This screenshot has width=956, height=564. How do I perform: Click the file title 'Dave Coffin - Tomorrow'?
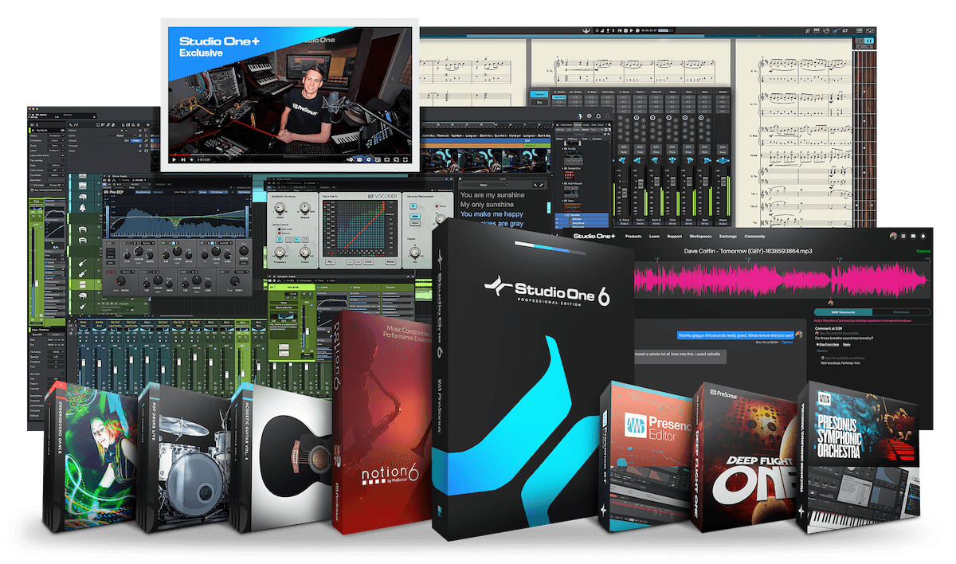(x=748, y=251)
